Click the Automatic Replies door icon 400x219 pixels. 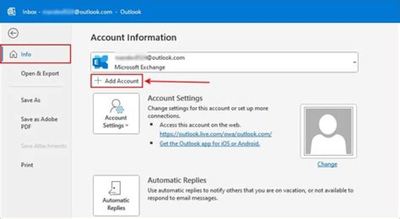(x=114, y=188)
